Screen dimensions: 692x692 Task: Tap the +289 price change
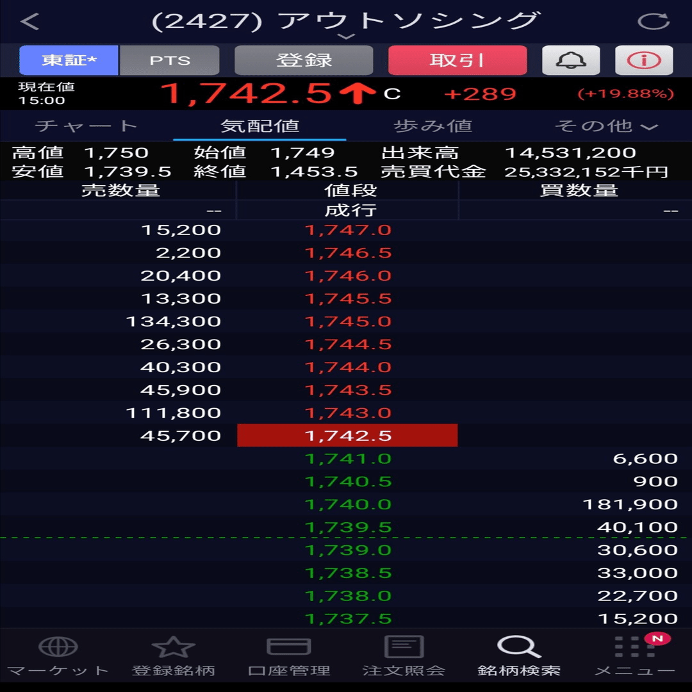[480, 94]
